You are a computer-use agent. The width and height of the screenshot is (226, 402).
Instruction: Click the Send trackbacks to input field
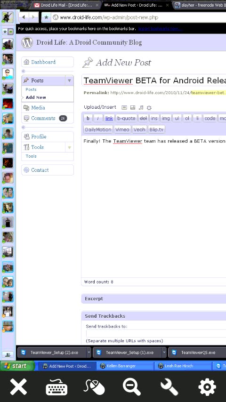(x=156, y=334)
